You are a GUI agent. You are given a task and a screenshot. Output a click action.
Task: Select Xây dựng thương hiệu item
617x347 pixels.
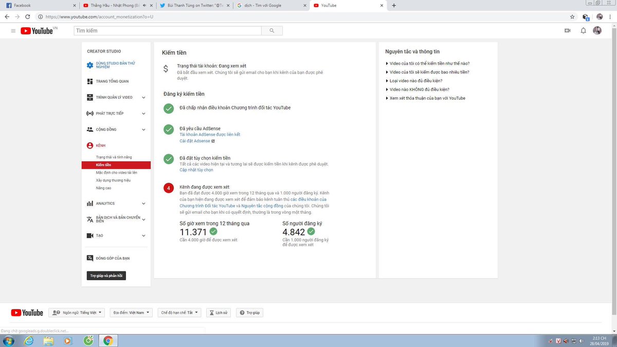coord(113,180)
